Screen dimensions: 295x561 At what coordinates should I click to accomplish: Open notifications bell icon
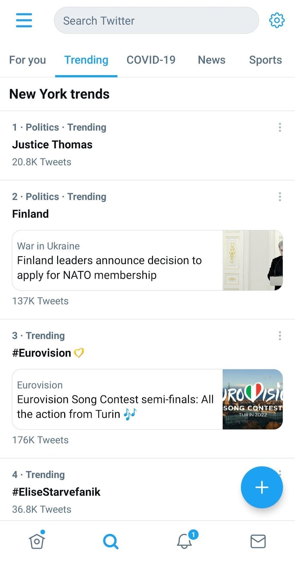[x=185, y=541]
